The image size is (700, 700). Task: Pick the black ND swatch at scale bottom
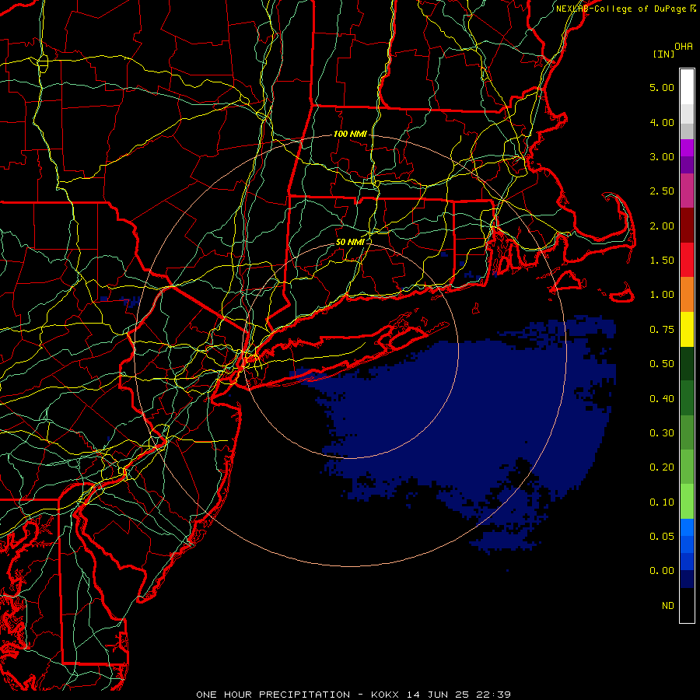click(x=687, y=605)
